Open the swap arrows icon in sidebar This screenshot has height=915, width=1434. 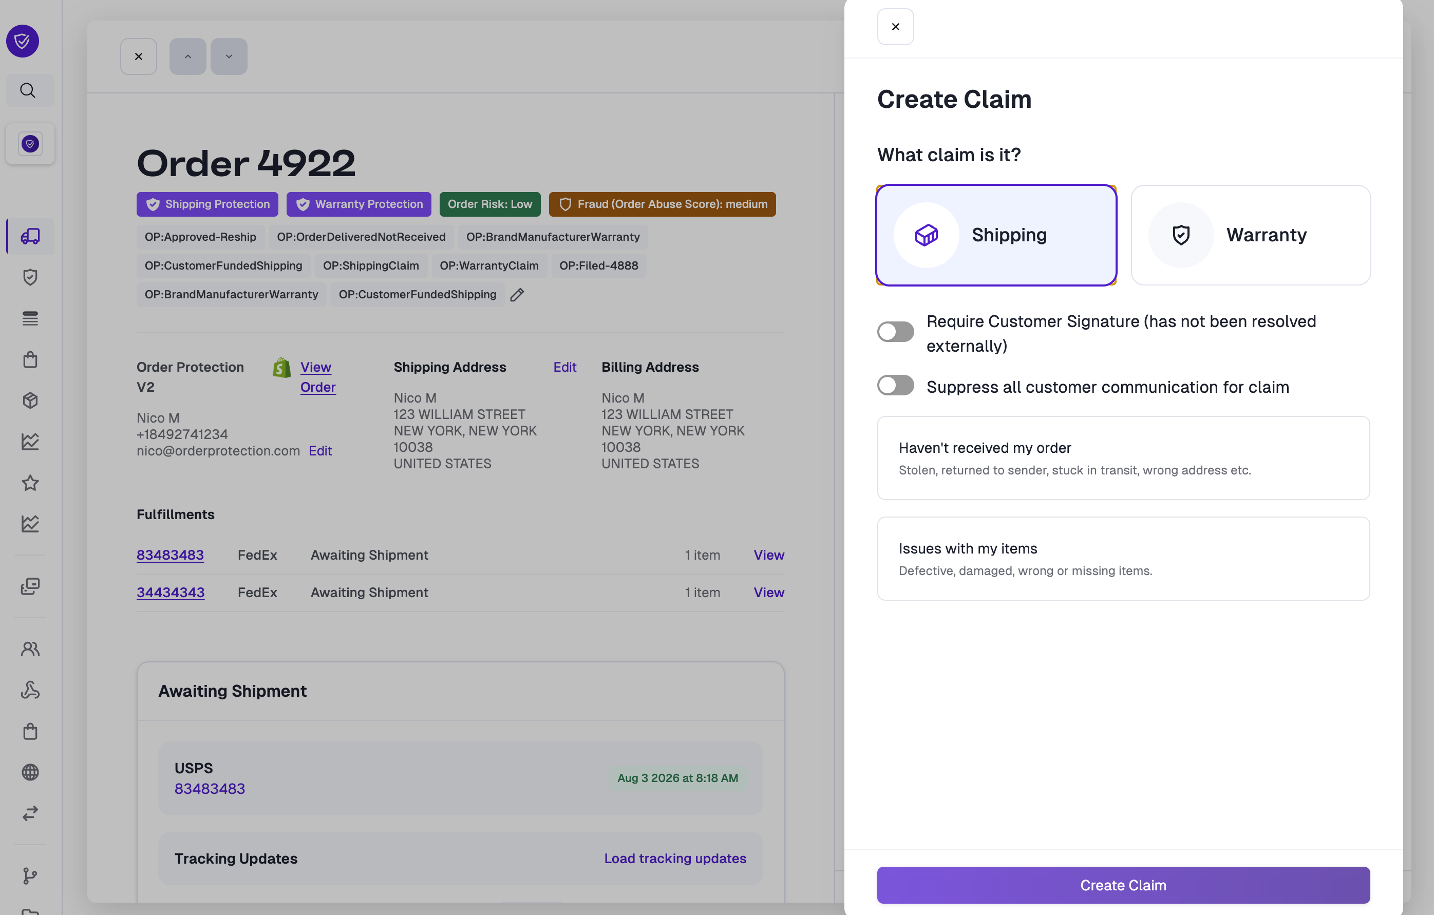click(x=30, y=813)
